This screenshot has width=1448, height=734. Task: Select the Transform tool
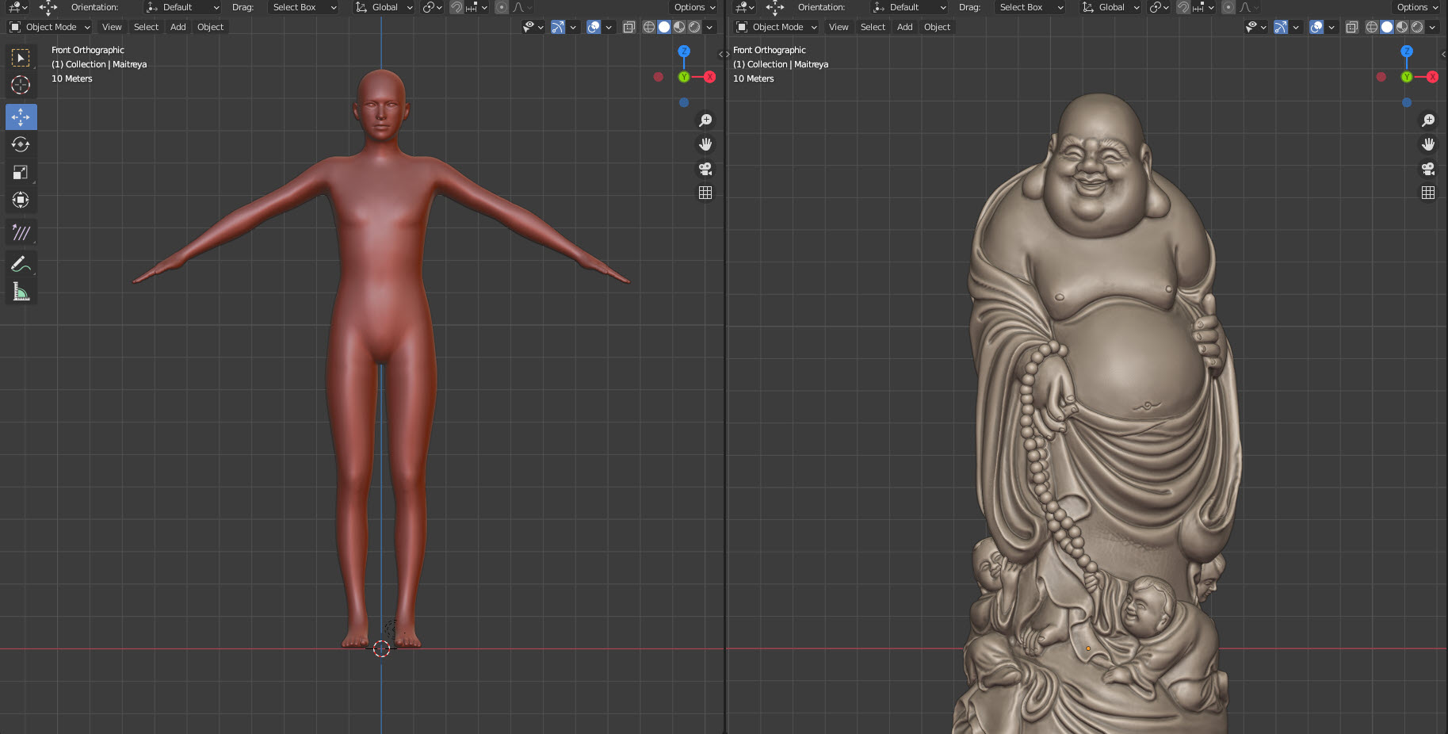pos(21,201)
